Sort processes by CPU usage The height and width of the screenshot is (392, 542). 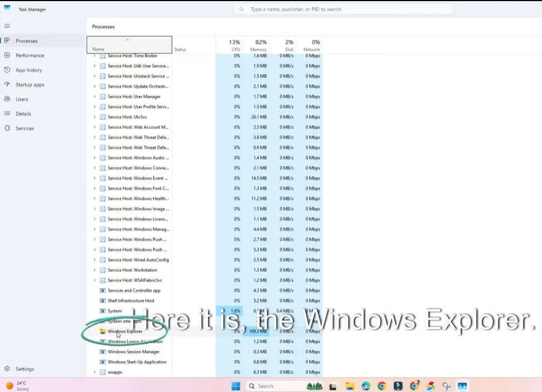229,45
